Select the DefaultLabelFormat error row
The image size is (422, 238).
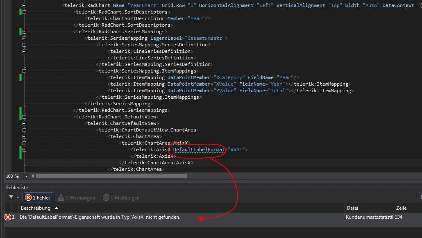coord(213,217)
